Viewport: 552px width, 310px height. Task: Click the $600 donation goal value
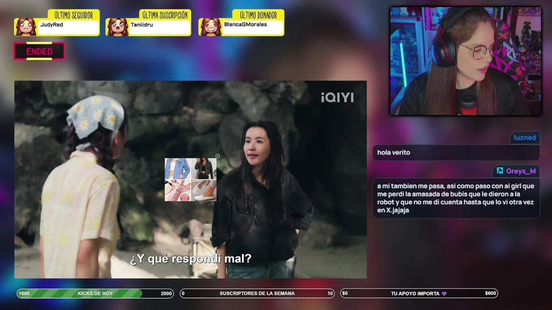coord(490,294)
